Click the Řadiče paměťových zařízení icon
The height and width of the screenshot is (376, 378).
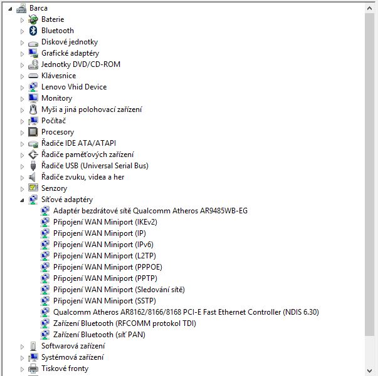point(33,155)
